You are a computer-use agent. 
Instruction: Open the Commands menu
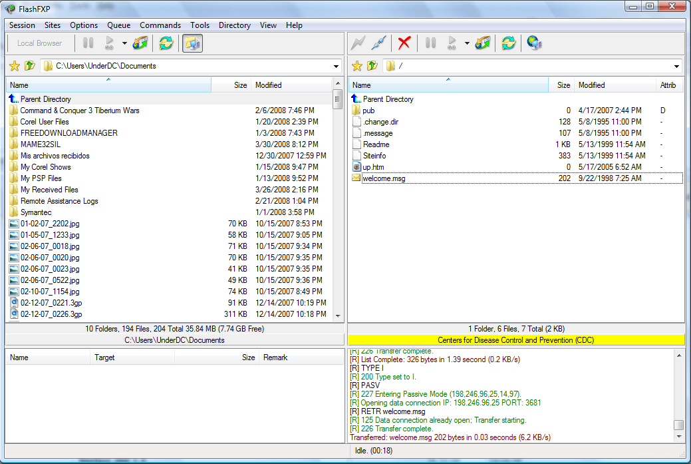point(160,25)
